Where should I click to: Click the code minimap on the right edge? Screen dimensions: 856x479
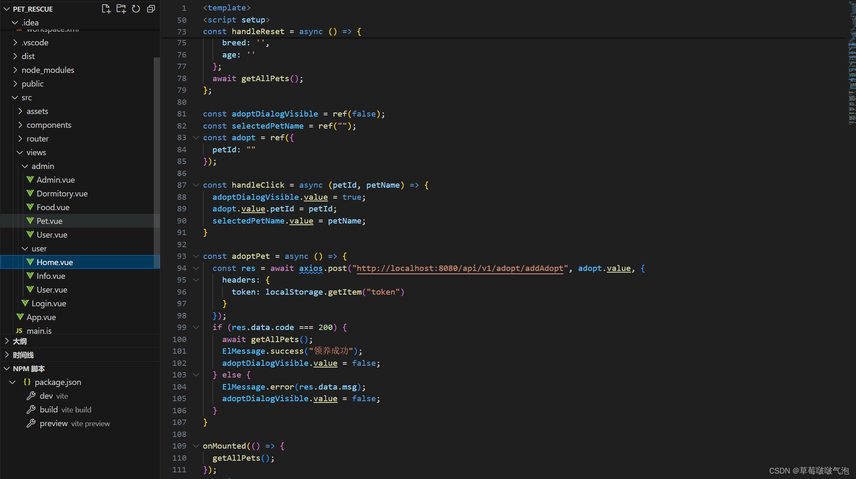coord(851,62)
